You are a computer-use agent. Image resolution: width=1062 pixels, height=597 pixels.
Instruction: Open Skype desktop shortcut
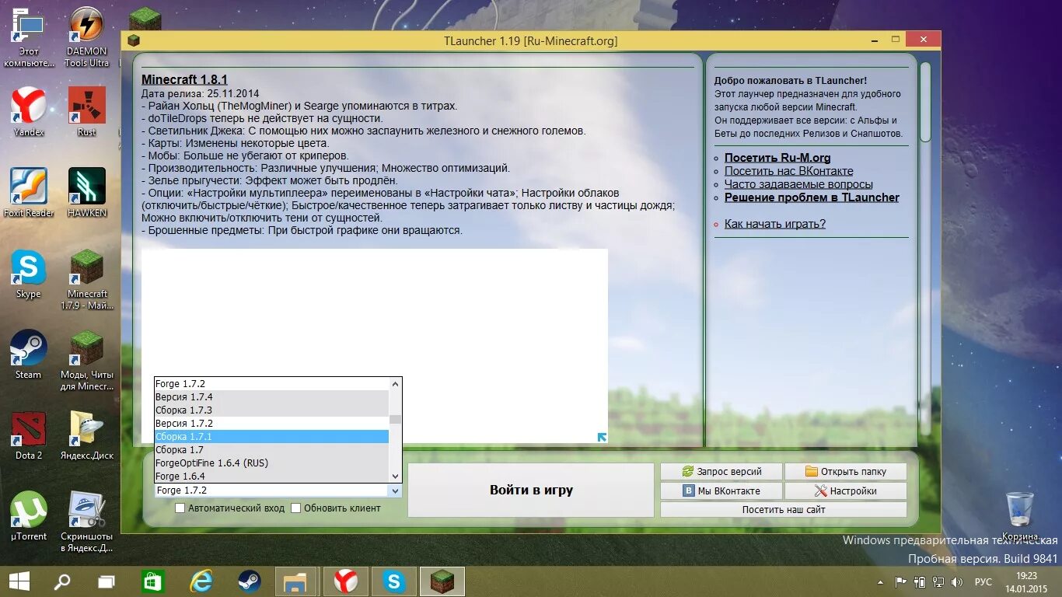pyautogui.click(x=29, y=274)
